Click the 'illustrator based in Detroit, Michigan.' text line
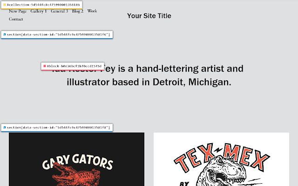This screenshot has height=186, width=298. (x=149, y=82)
